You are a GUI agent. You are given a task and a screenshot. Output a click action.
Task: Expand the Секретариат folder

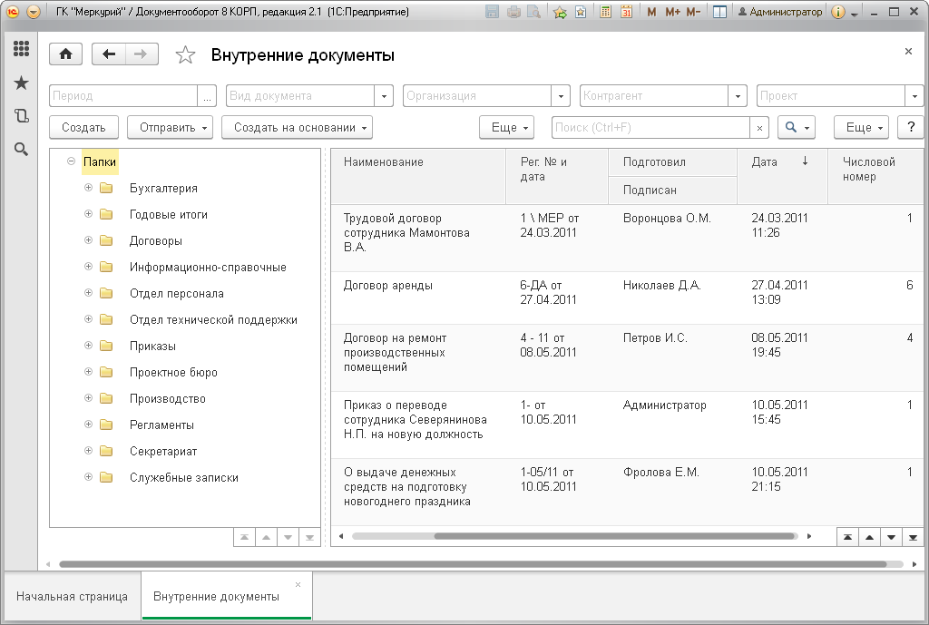[88, 451]
